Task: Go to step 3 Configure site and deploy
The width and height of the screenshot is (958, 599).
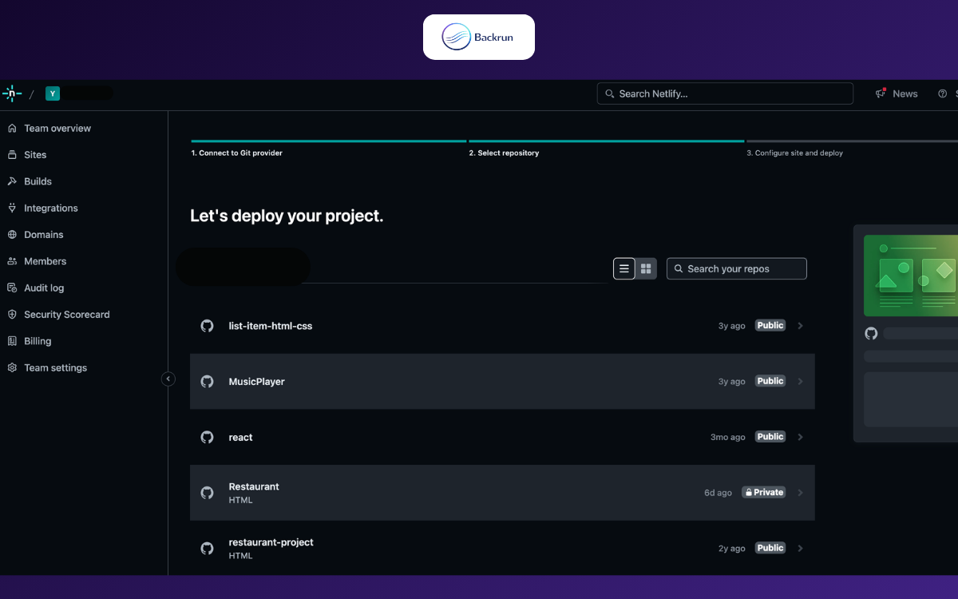Action: [794, 153]
